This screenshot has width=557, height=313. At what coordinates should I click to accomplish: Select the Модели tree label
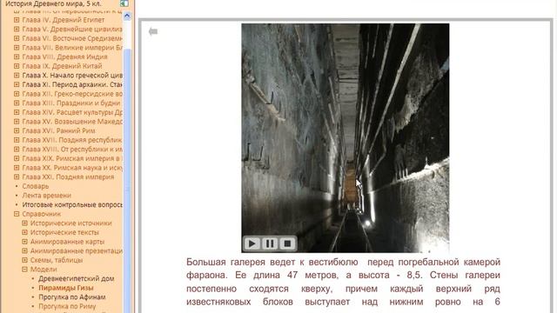44,269
